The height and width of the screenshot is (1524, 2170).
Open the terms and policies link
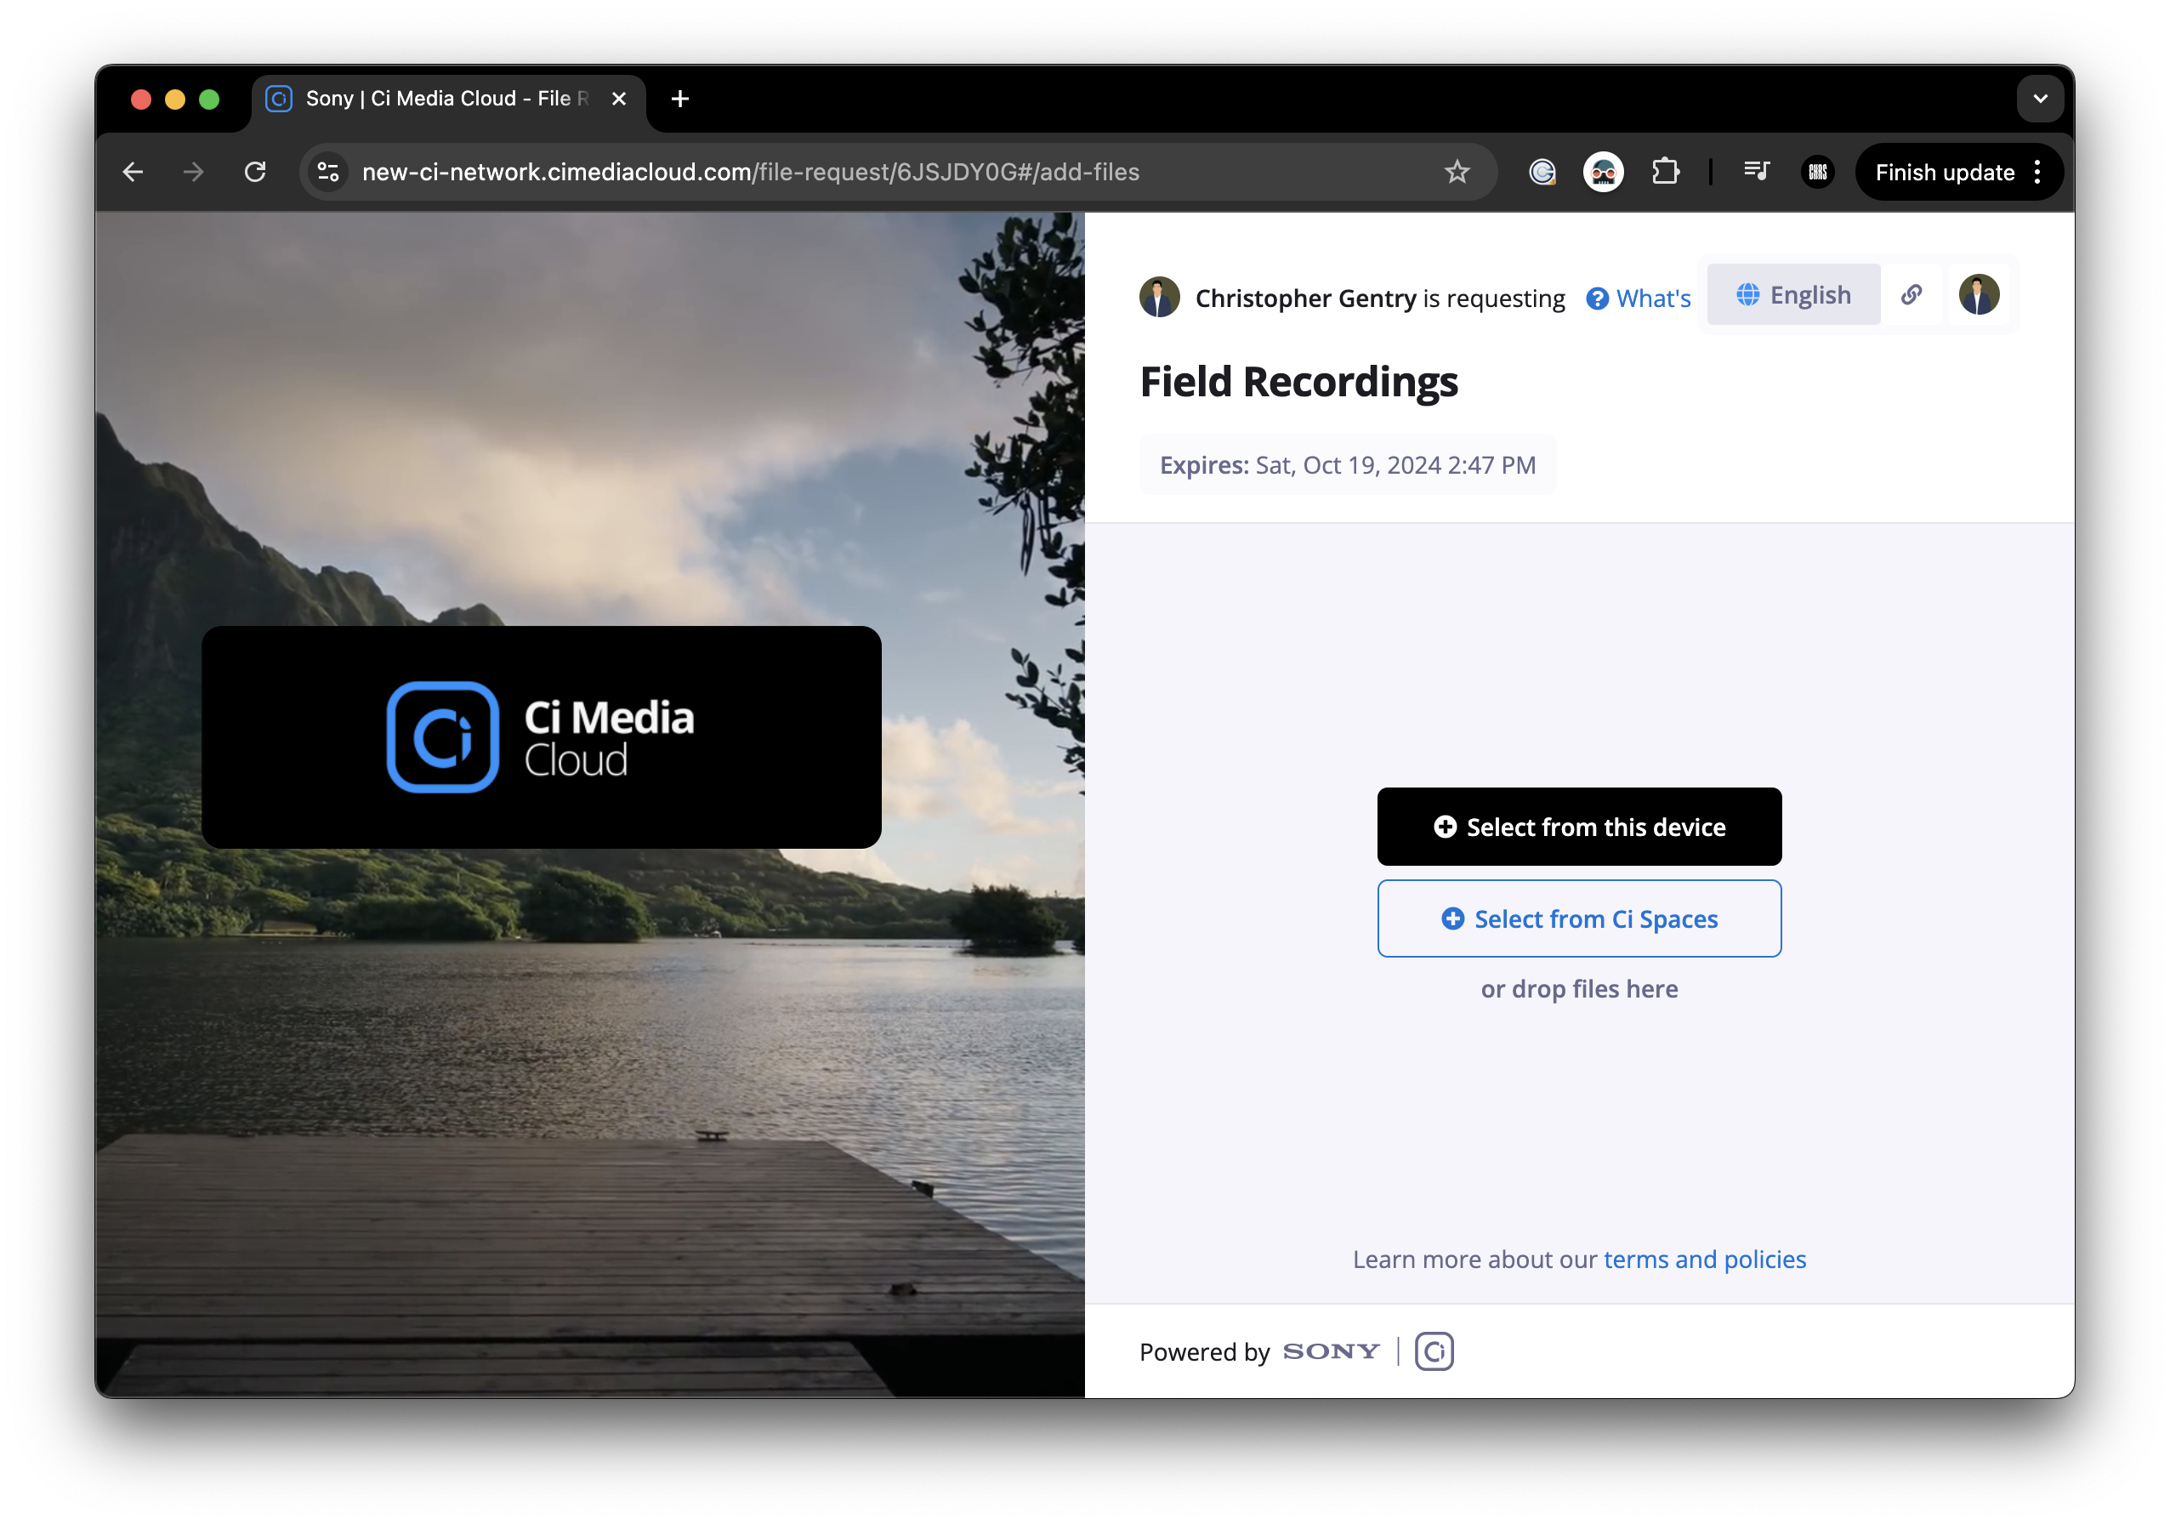click(1704, 1259)
